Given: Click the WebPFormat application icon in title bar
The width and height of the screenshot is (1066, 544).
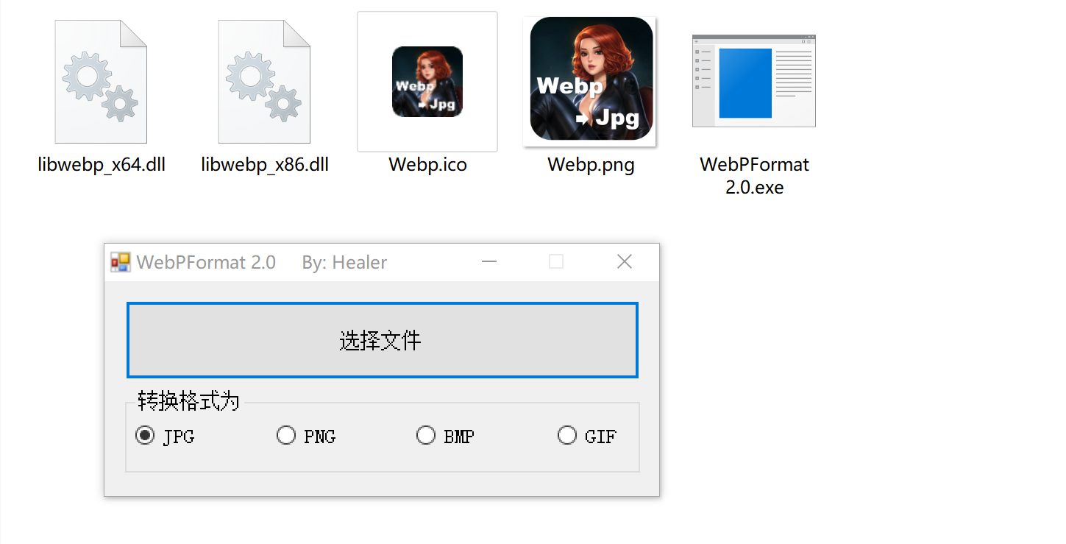Looking at the screenshot, I should tap(118, 261).
